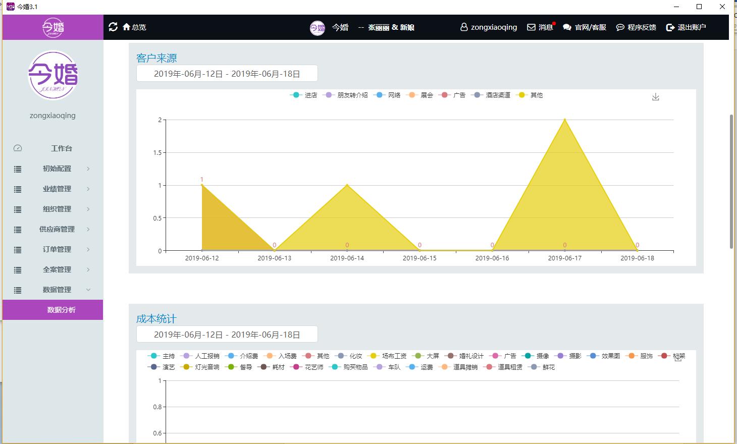Open the 成本统计 date range picker

coord(227,335)
